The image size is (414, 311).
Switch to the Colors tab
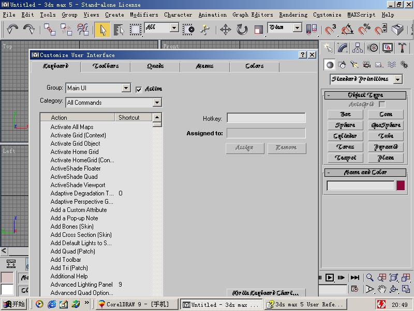(255, 66)
